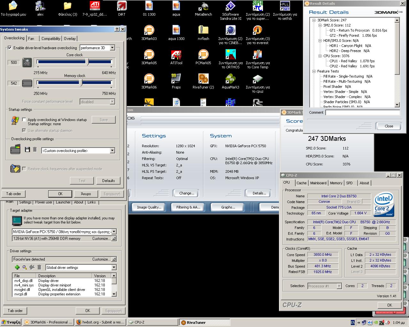Open the 'aqua 1300' desktop file

176,33
